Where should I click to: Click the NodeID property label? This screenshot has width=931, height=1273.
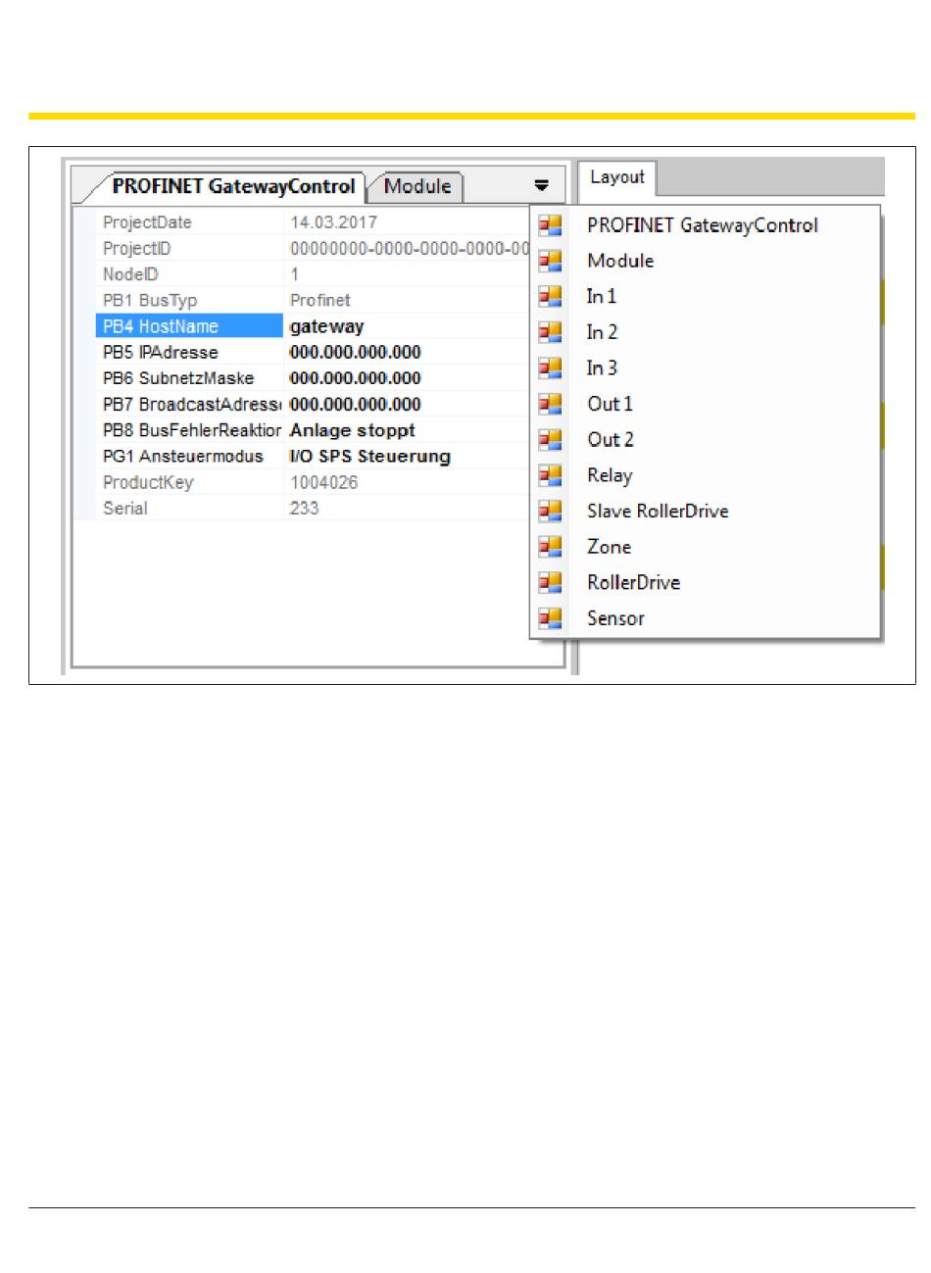point(130,274)
